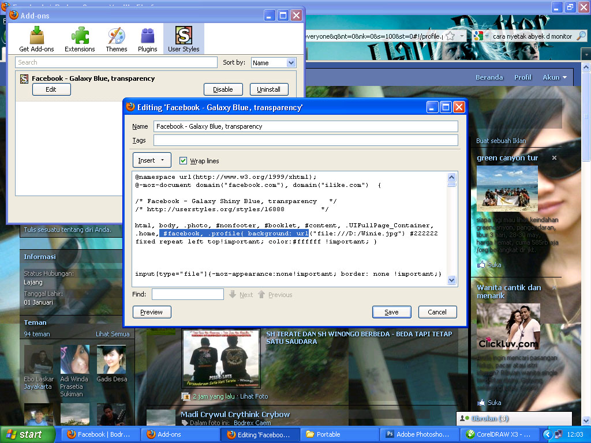Open Adi Winda Prasetia Sukiman friend photo
This screenshot has width=591, height=443.
pos(75,359)
